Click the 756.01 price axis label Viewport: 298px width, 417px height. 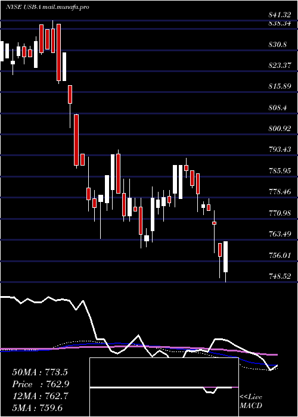point(280,256)
